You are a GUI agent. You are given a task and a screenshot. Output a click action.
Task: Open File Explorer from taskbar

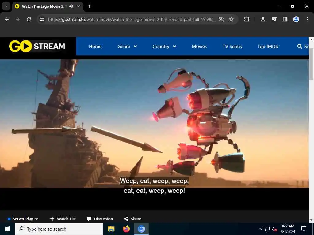pyautogui.click(x=111, y=229)
